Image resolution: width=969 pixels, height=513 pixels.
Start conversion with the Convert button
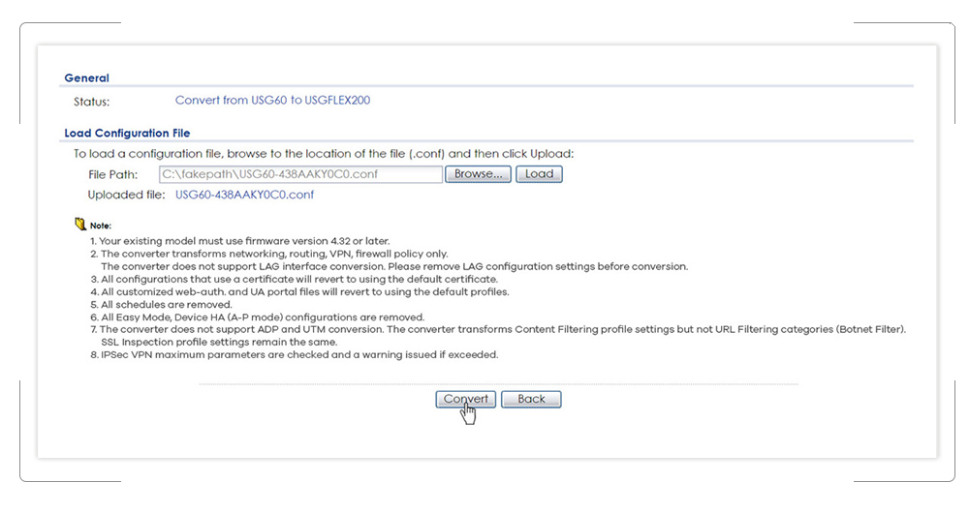466,399
